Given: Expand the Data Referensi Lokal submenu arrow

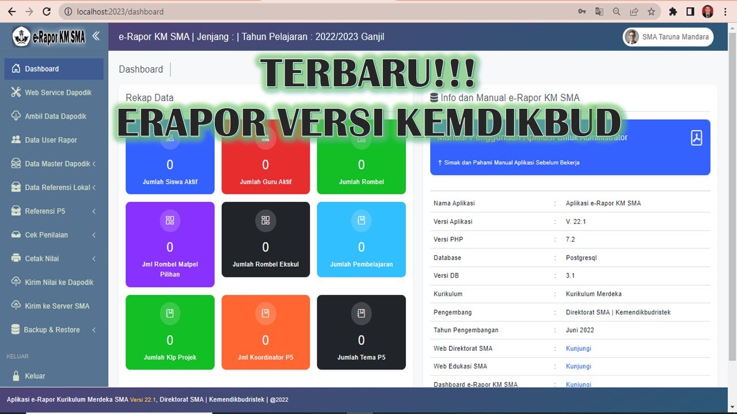Looking at the screenshot, I should pyautogui.click(x=94, y=187).
